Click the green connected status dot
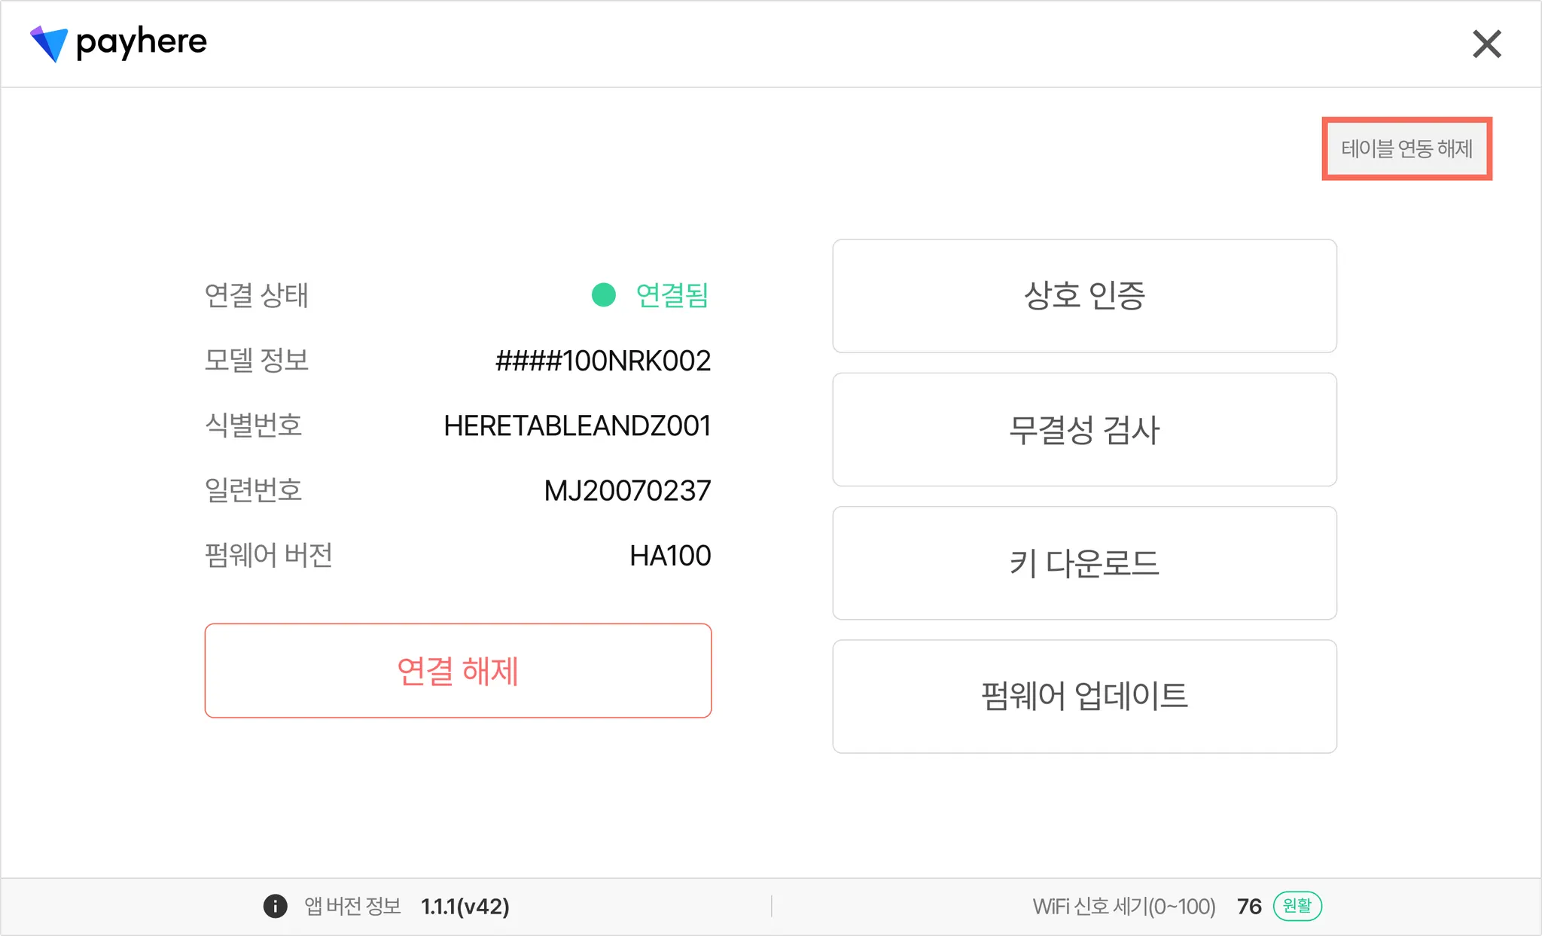The height and width of the screenshot is (936, 1542). [603, 295]
